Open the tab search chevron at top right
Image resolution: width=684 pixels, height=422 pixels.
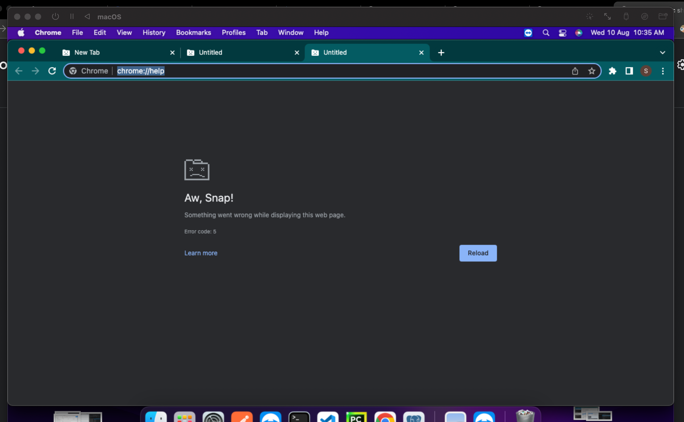663,52
